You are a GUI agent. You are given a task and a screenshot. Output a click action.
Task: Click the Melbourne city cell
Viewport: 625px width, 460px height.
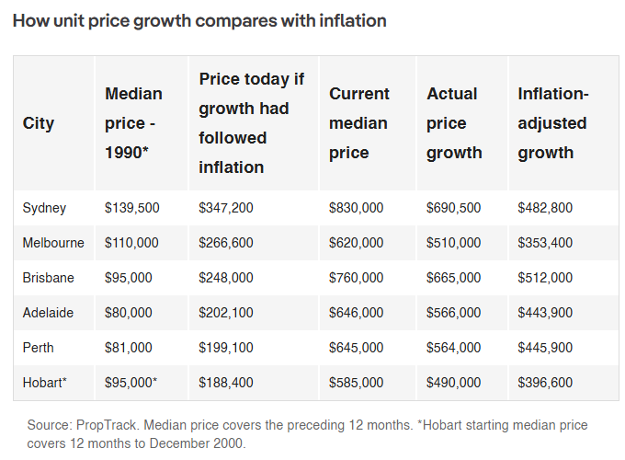pos(53,243)
